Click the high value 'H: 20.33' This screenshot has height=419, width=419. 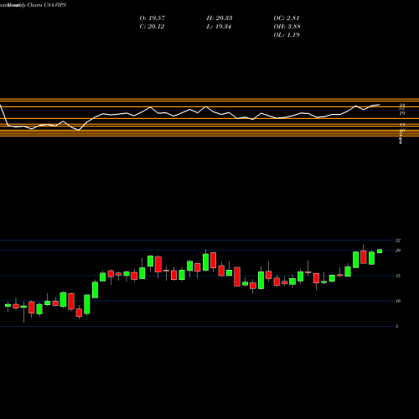220,18
